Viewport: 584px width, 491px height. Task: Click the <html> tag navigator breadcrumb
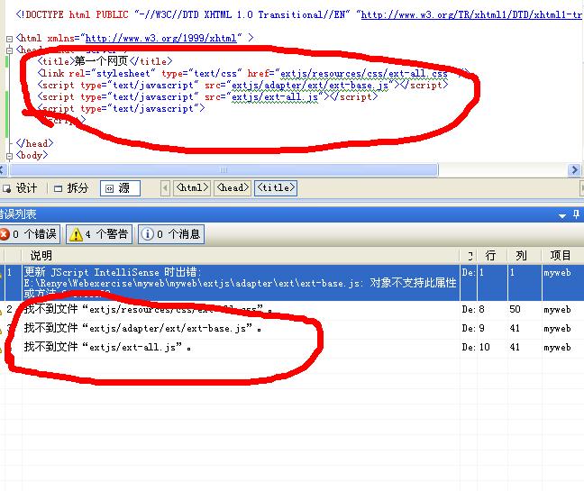pos(191,188)
